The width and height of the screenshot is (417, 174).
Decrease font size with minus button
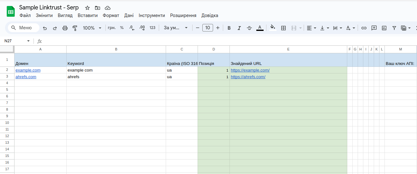pos(198,28)
